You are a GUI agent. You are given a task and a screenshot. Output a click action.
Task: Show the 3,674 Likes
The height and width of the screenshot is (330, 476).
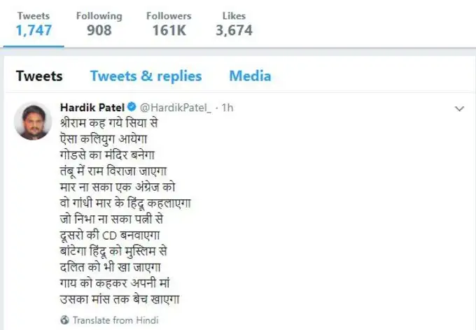[234, 24]
